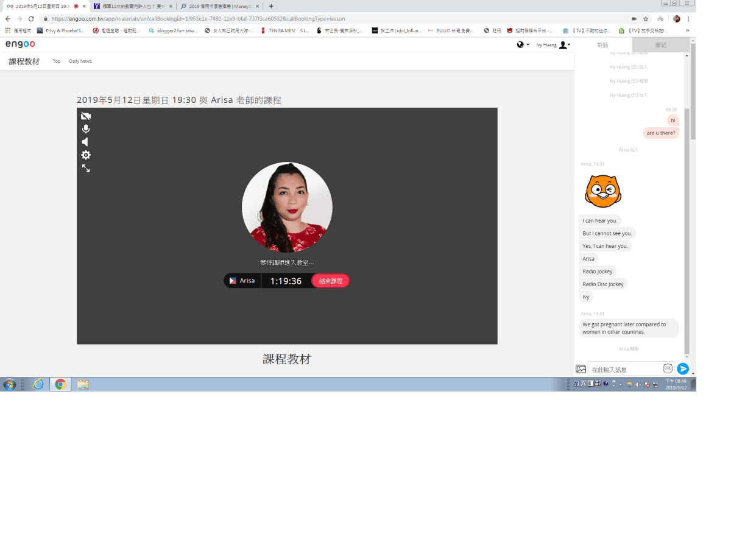The height and width of the screenshot is (548, 731).
Task: Show hidden tray icons arrow
Action: (x=621, y=384)
